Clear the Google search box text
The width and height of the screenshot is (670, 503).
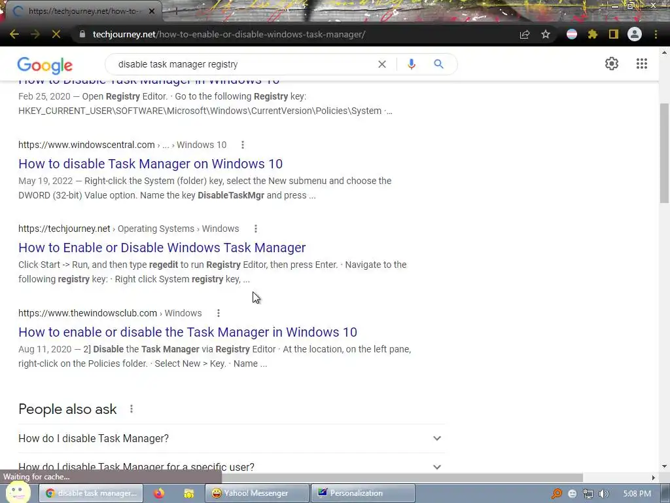point(382,64)
